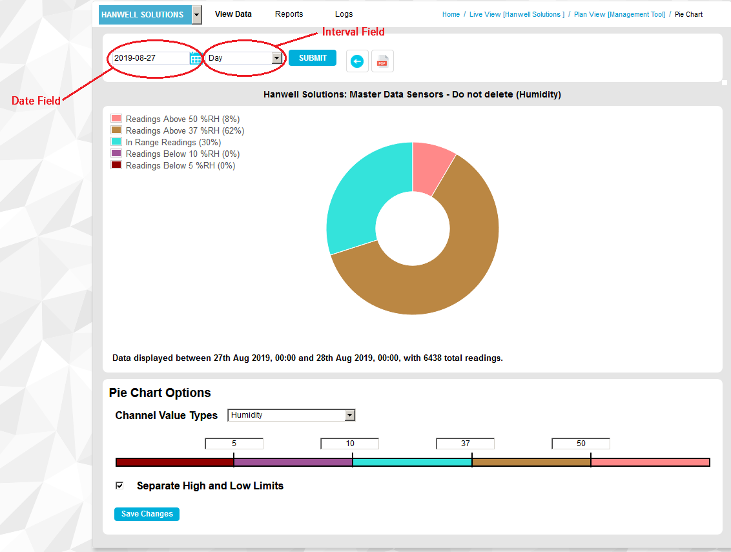Expand the Day interval dropdown
Screen dimensions: 731x552
tap(277, 58)
